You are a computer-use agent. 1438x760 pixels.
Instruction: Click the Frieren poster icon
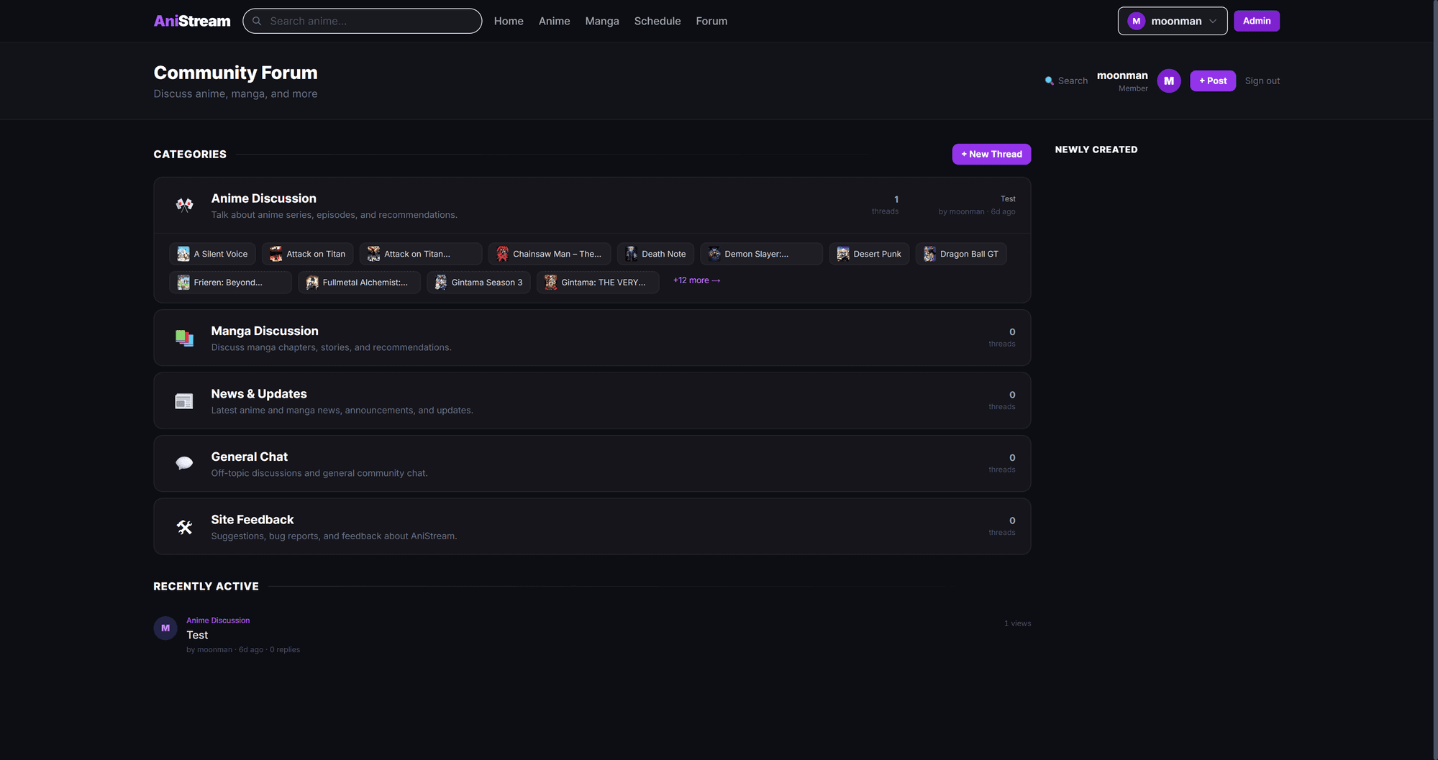[183, 283]
